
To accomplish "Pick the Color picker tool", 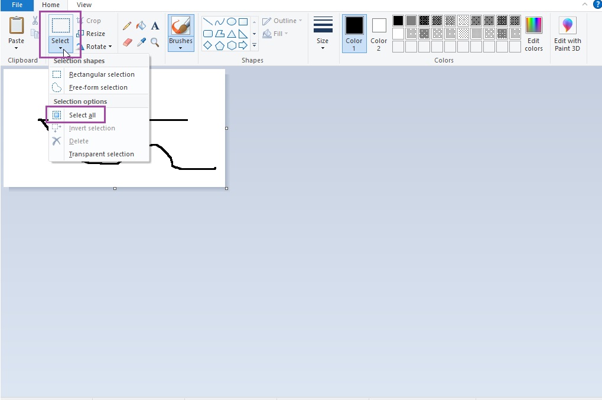I will 141,41.
